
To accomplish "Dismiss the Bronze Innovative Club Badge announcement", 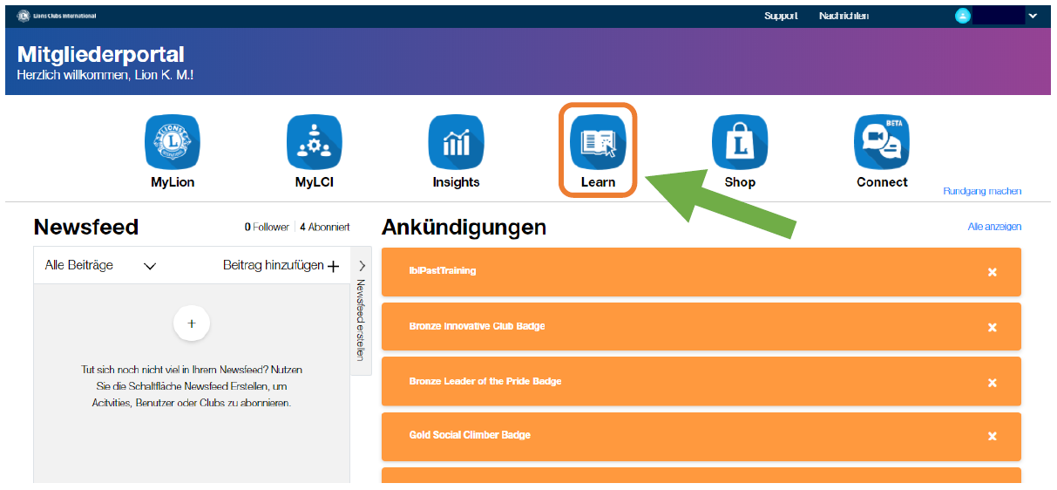I will coord(992,327).
